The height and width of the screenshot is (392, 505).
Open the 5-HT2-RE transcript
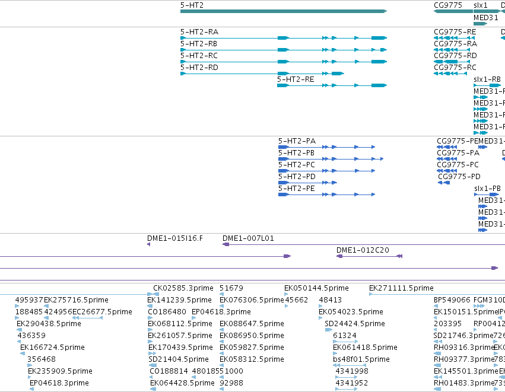click(296, 79)
